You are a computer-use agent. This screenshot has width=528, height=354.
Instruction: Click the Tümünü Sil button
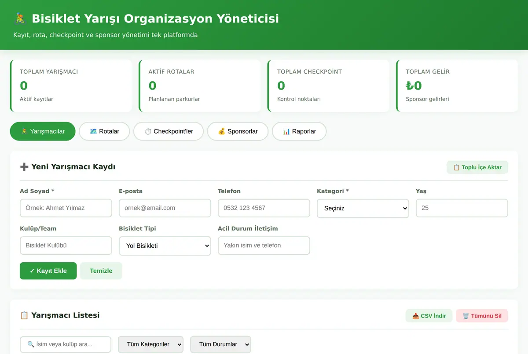pyautogui.click(x=482, y=316)
